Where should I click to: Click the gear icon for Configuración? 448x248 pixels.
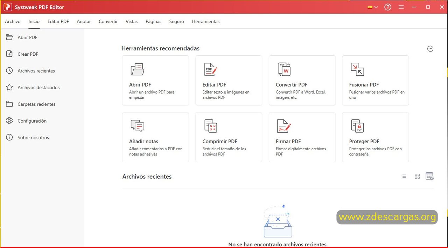click(x=9, y=121)
